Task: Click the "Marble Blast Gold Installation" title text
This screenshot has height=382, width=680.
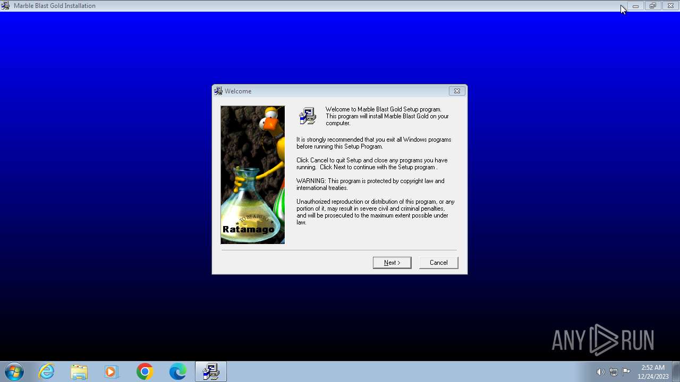Action: [55, 6]
